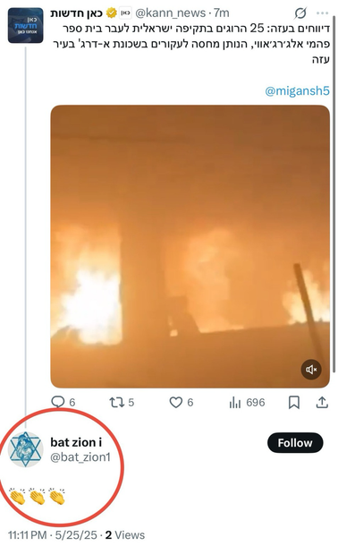Open the reply icon with 6 comments
The height and width of the screenshot is (546, 338).
click(58, 402)
